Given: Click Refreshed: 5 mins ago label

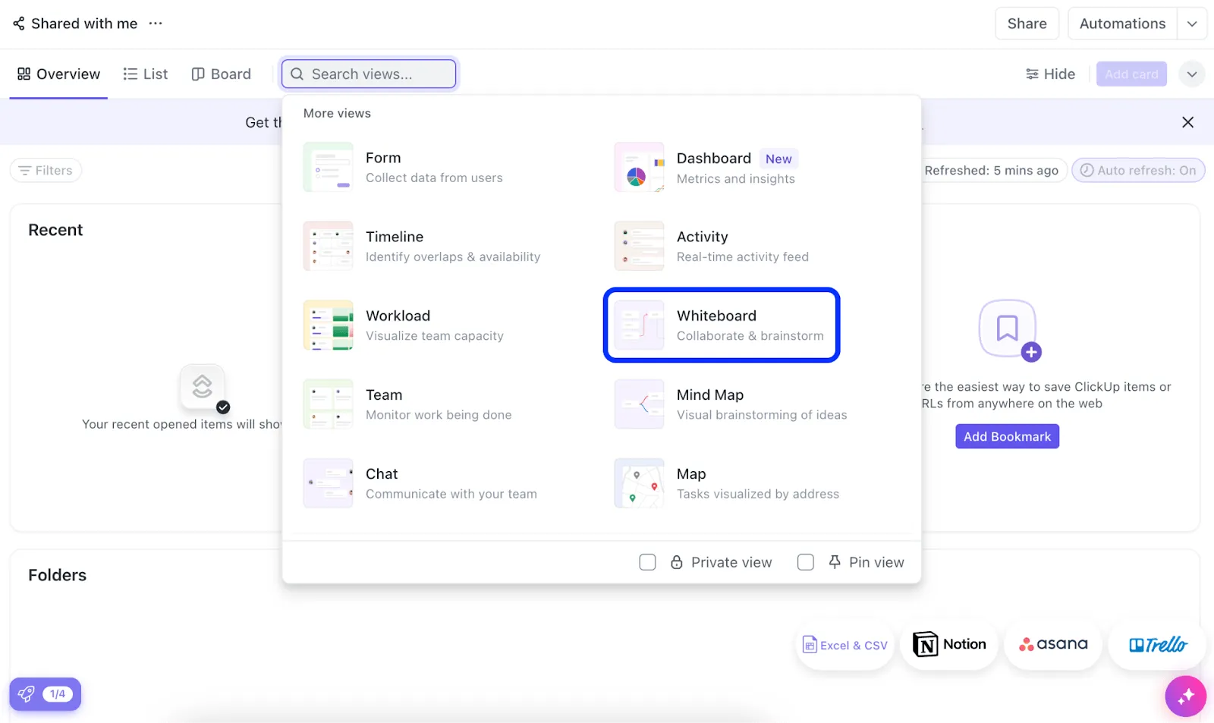Looking at the screenshot, I should (x=991, y=170).
